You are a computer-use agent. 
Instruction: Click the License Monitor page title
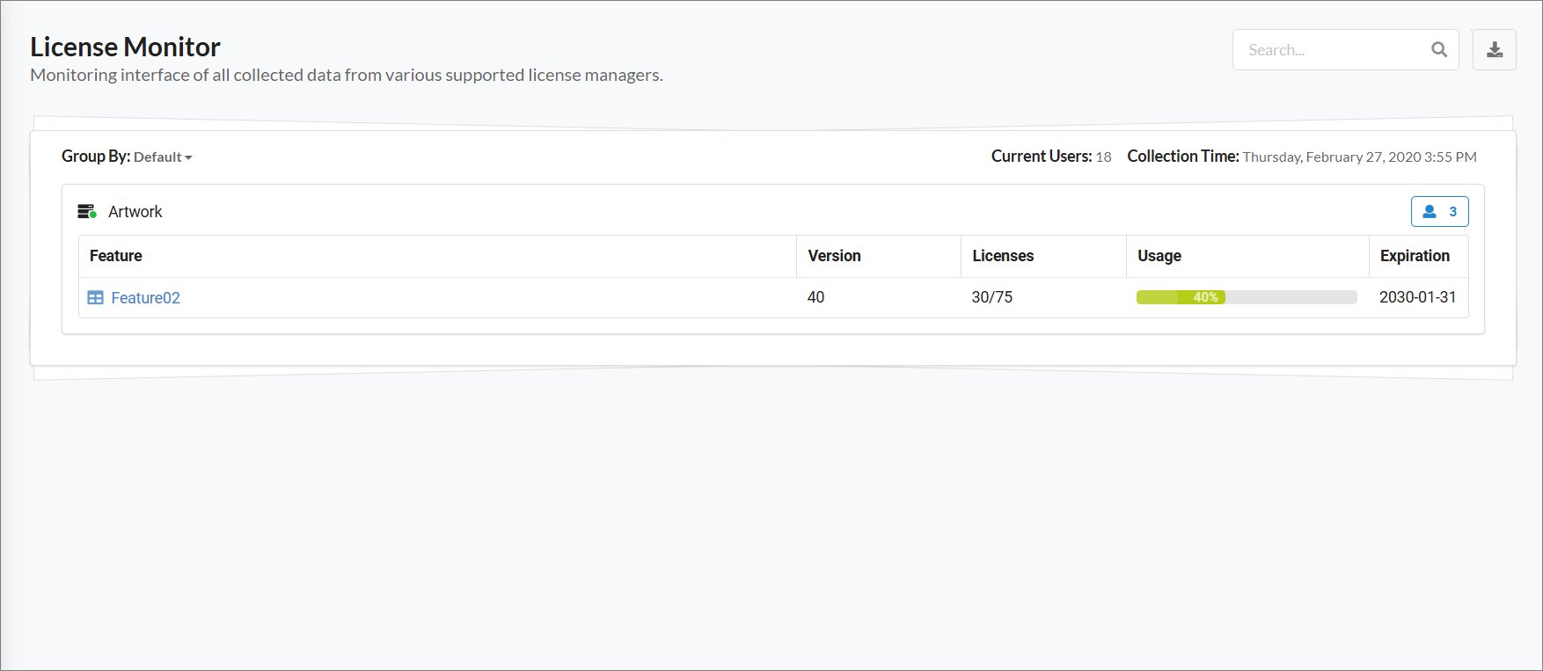point(125,47)
